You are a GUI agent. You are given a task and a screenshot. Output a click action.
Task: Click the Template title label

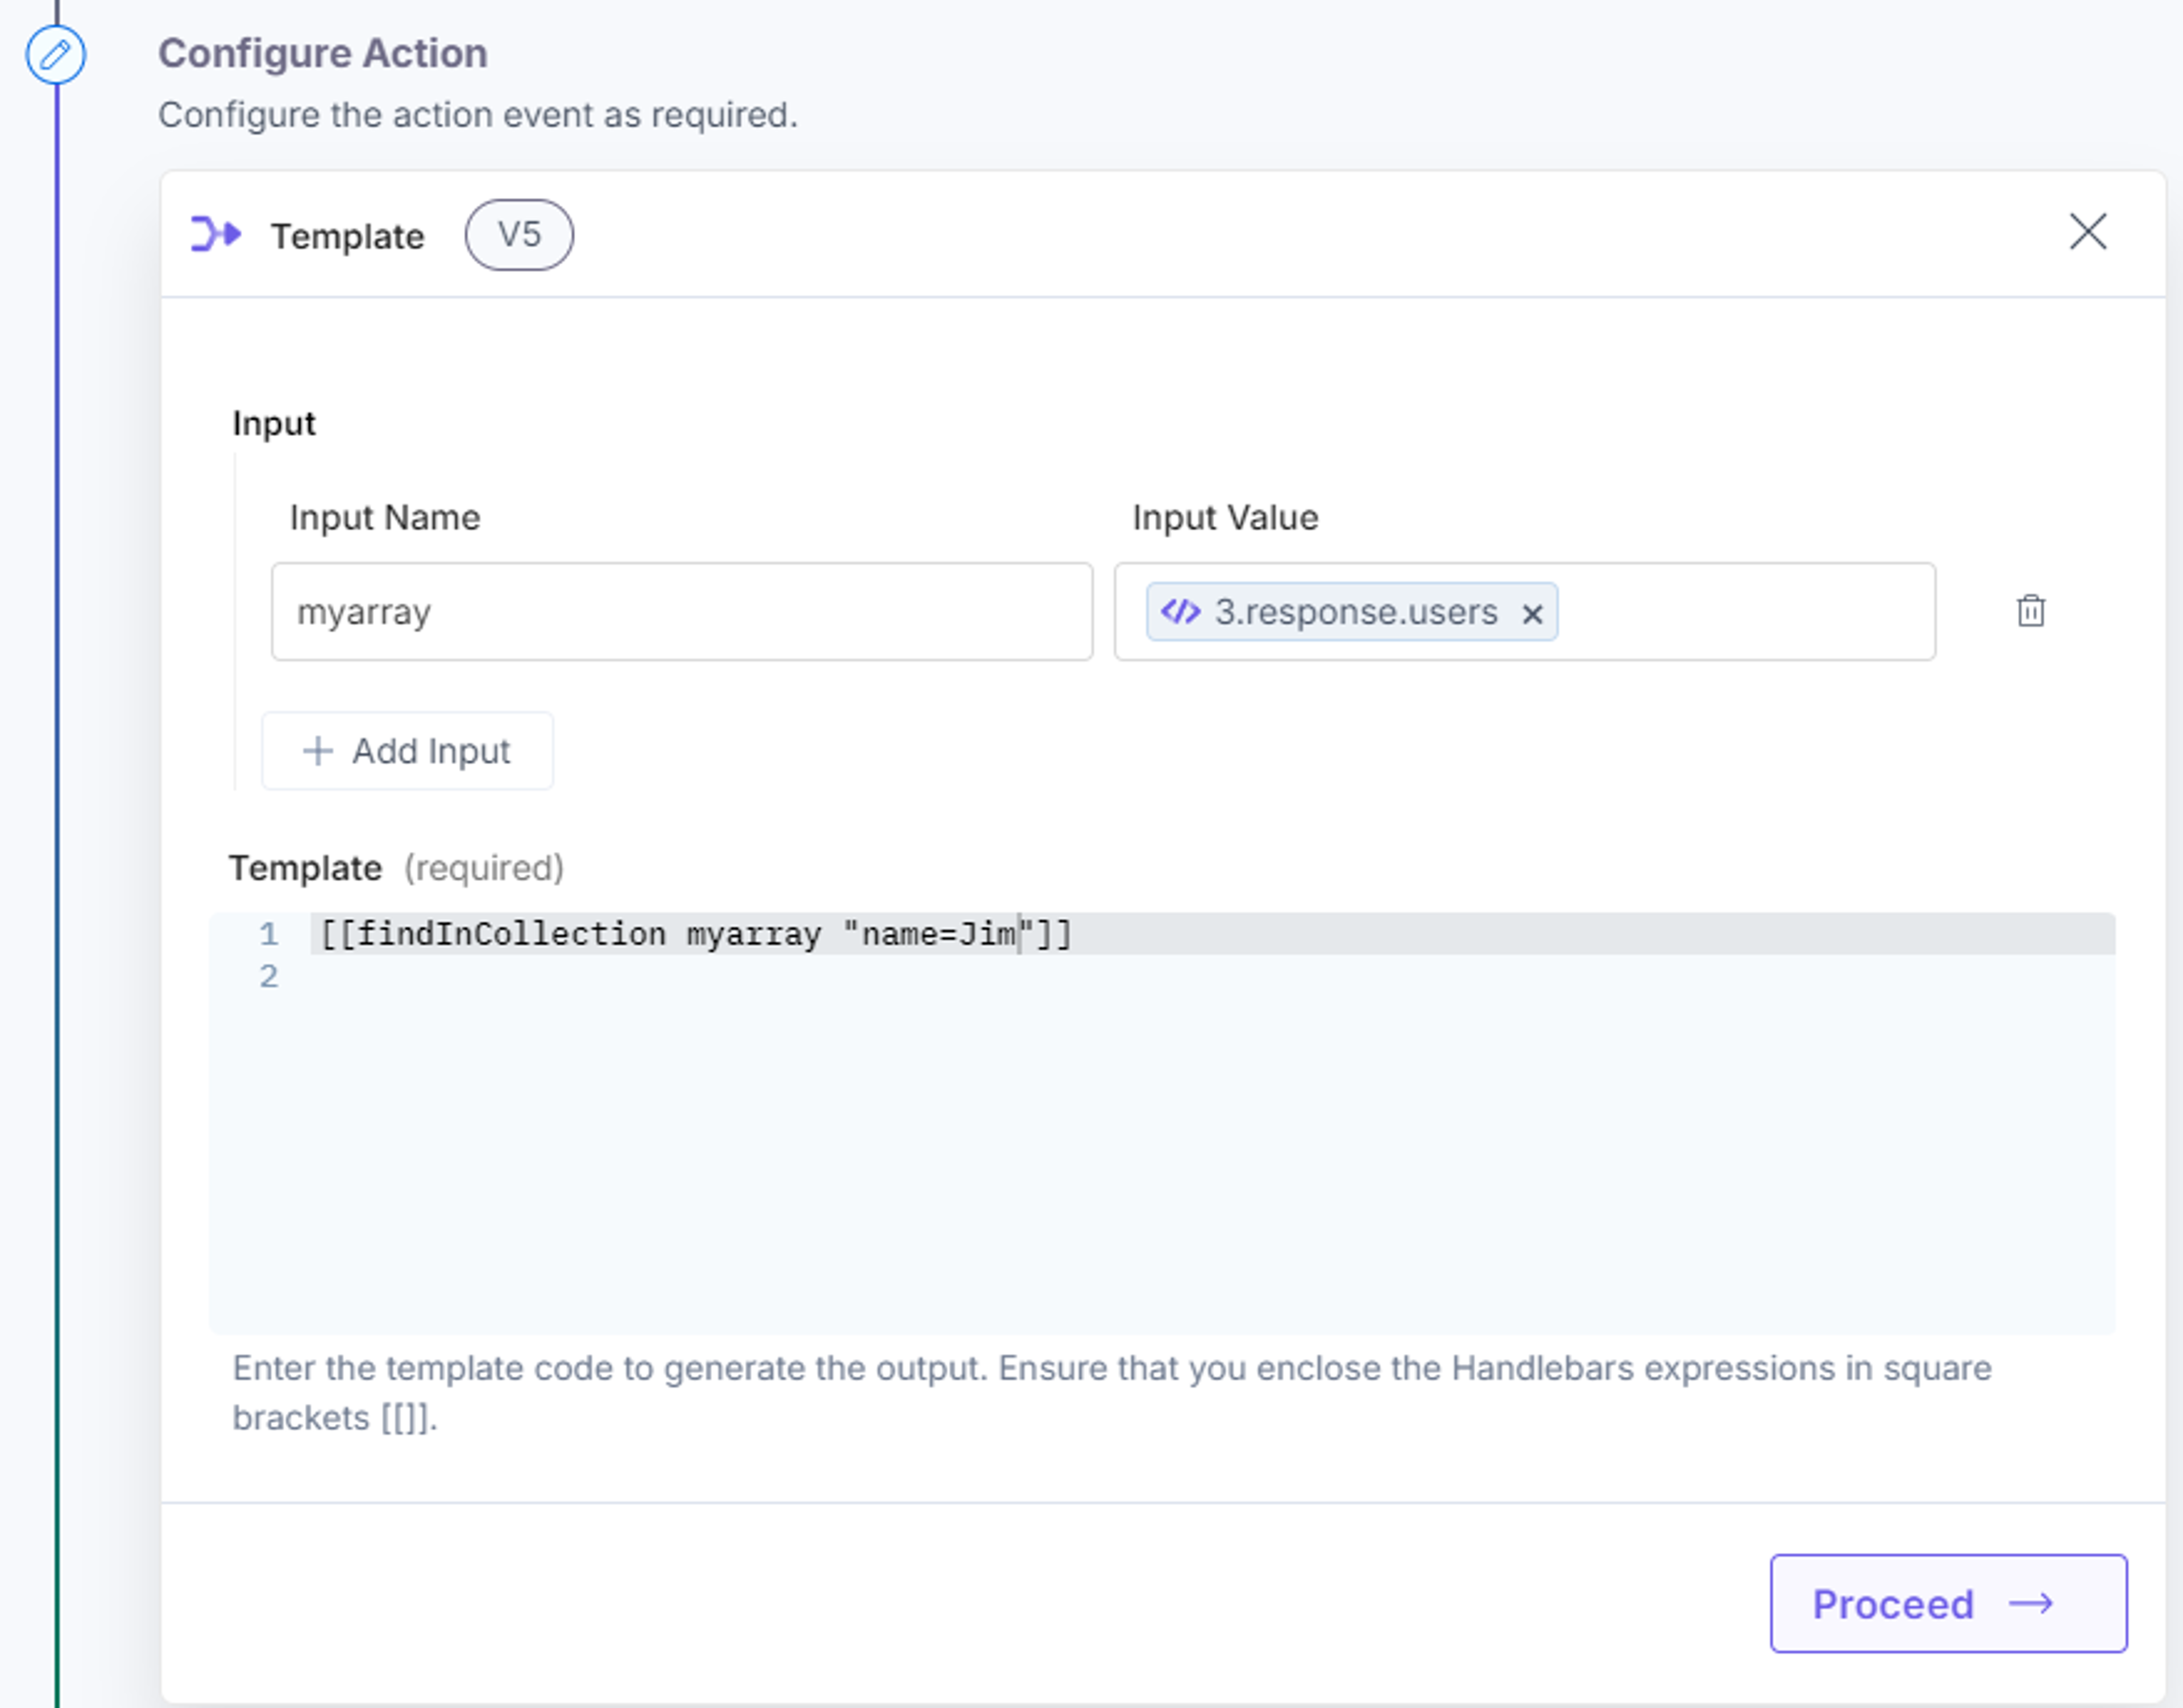347,236
